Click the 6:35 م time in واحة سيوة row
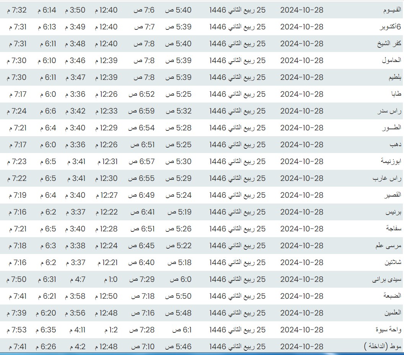 pyautogui.click(x=47, y=330)
